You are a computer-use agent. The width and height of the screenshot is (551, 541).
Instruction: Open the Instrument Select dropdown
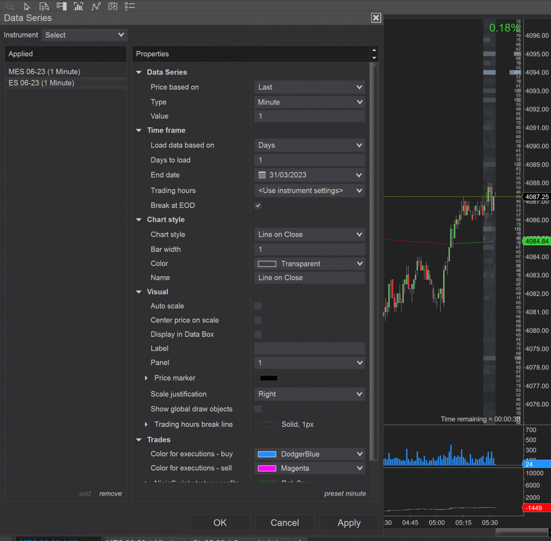click(85, 35)
